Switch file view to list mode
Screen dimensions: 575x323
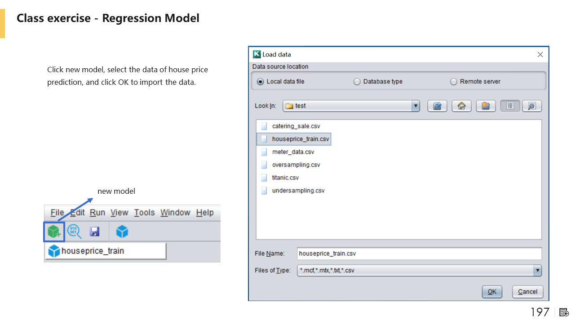510,106
